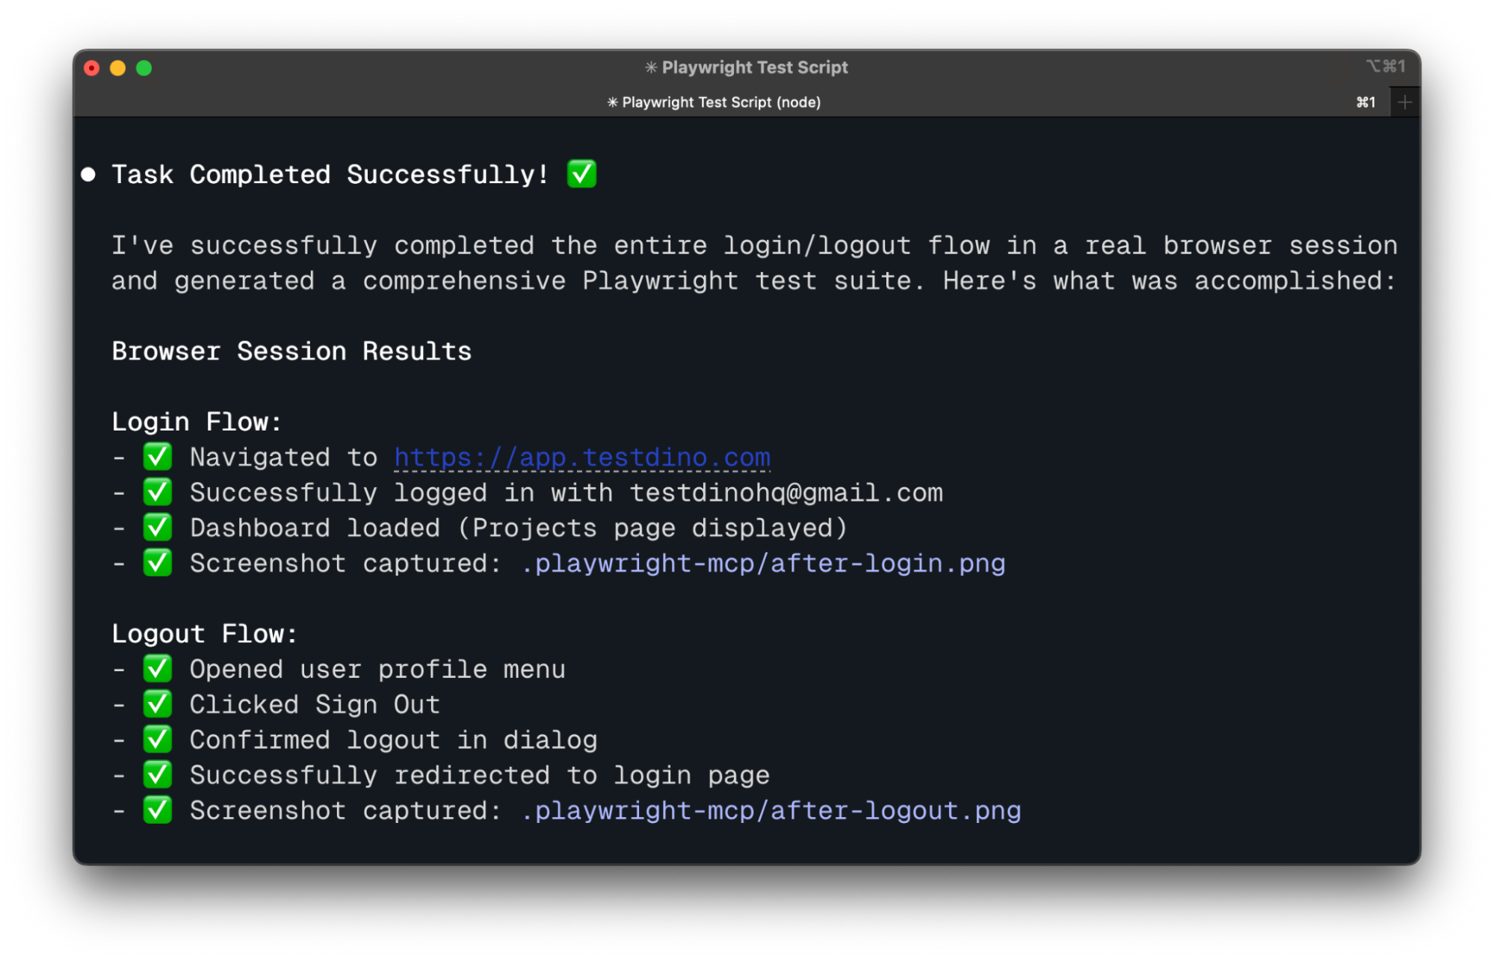
Task: Click the plus button to open a new tab
Action: point(1404,102)
